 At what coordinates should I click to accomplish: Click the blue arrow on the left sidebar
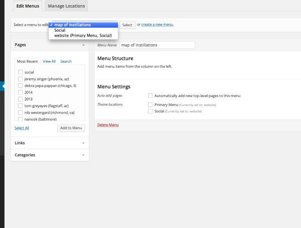pos(3,86)
